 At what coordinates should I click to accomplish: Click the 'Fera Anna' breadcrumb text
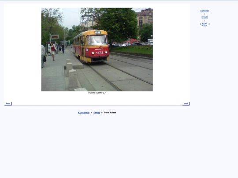tap(110, 113)
